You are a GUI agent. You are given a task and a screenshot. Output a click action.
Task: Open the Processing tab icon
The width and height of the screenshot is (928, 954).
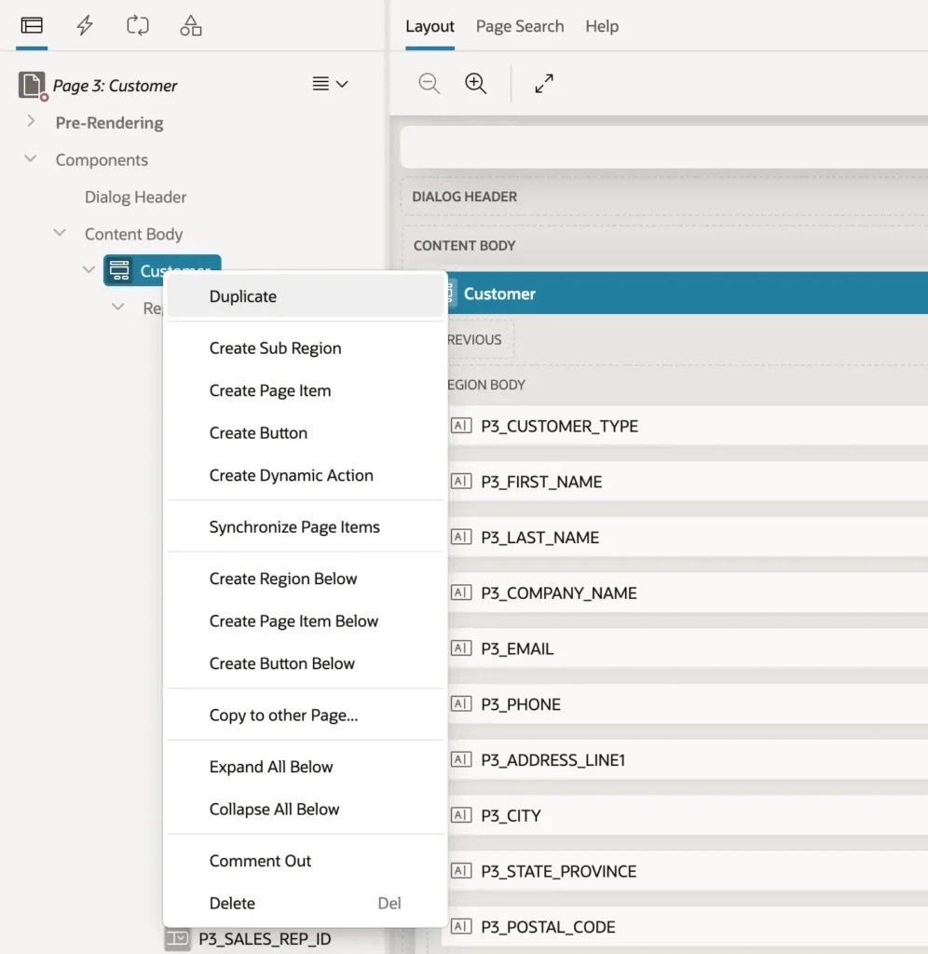138,25
